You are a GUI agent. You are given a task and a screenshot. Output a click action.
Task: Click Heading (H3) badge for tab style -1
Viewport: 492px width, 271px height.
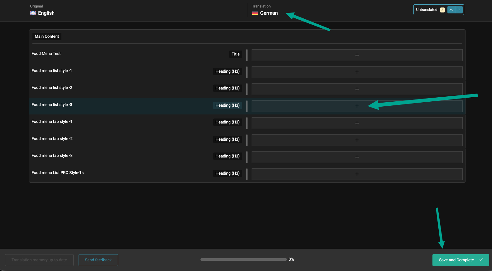coord(228,122)
